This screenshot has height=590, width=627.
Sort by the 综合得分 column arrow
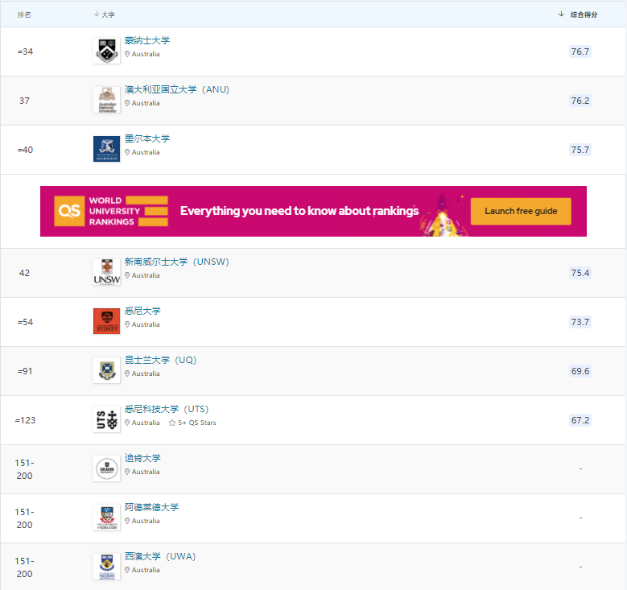[561, 14]
